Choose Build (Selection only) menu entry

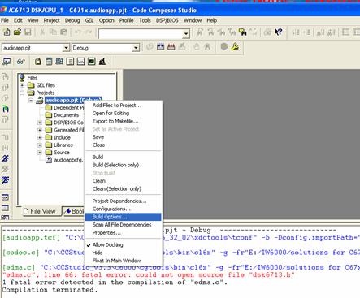click(124, 165)
